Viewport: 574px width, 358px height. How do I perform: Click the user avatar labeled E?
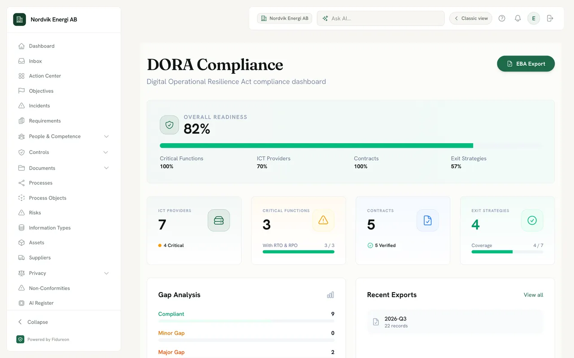(x=534, y=18)
